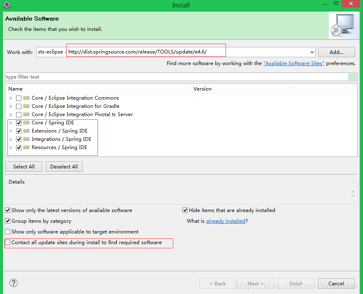363x294 pixels.
Task: Expand Integrations / Spring IDE node
Action: pyautogui.click(x=11, y=139)
